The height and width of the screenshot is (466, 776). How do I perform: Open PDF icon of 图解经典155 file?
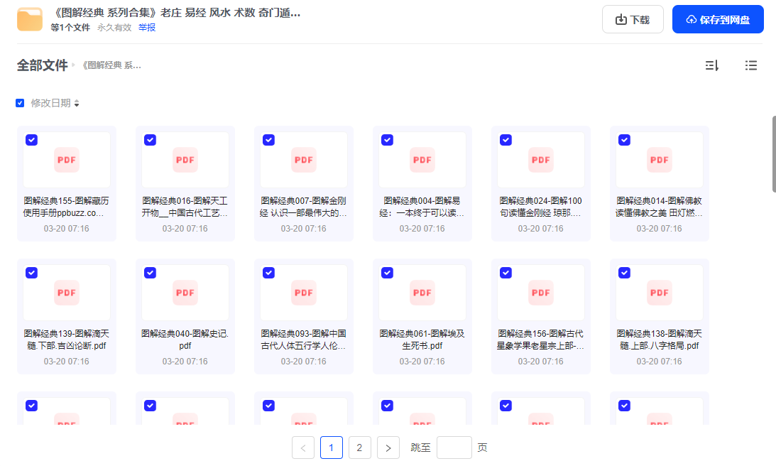tap(67, 160)
